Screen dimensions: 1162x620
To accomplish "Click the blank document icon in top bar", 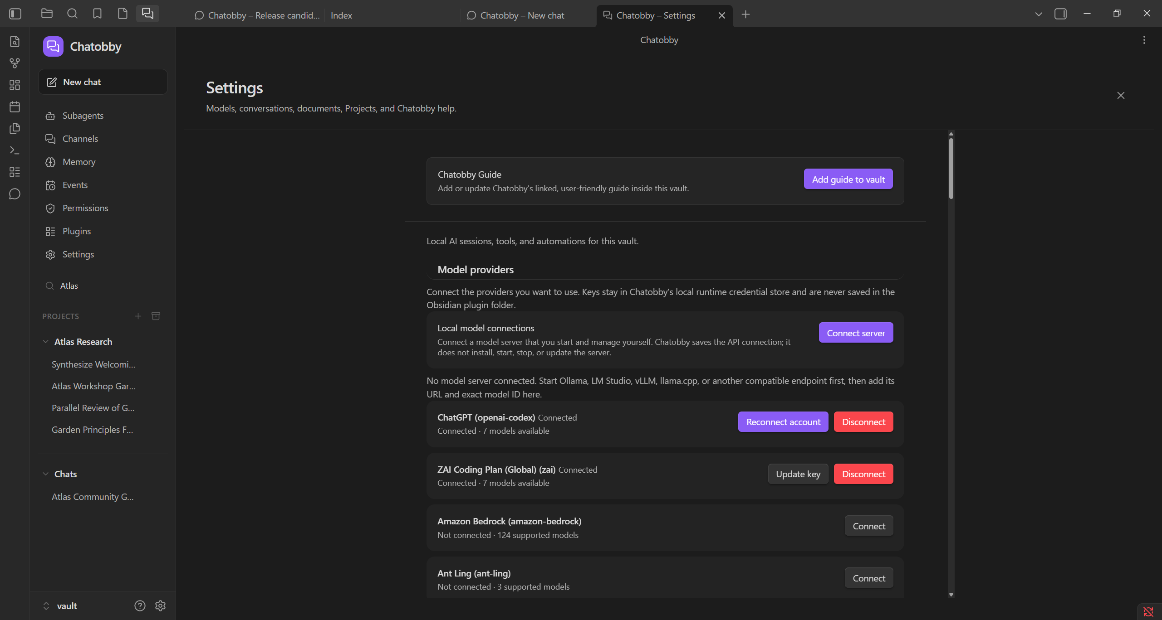I will [x=123, y=14].
